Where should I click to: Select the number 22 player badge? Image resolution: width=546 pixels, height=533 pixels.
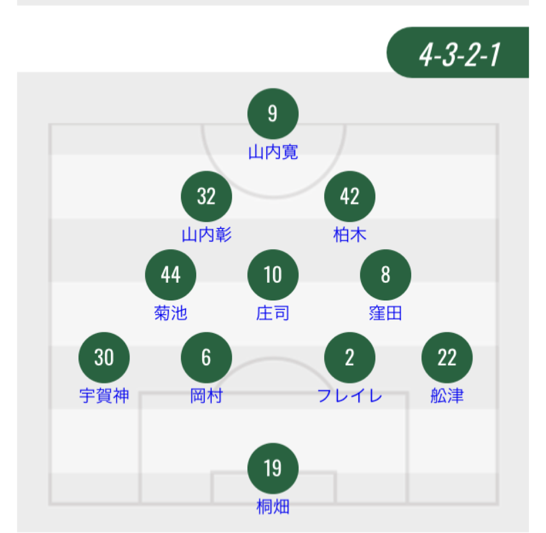coord(447,357)
